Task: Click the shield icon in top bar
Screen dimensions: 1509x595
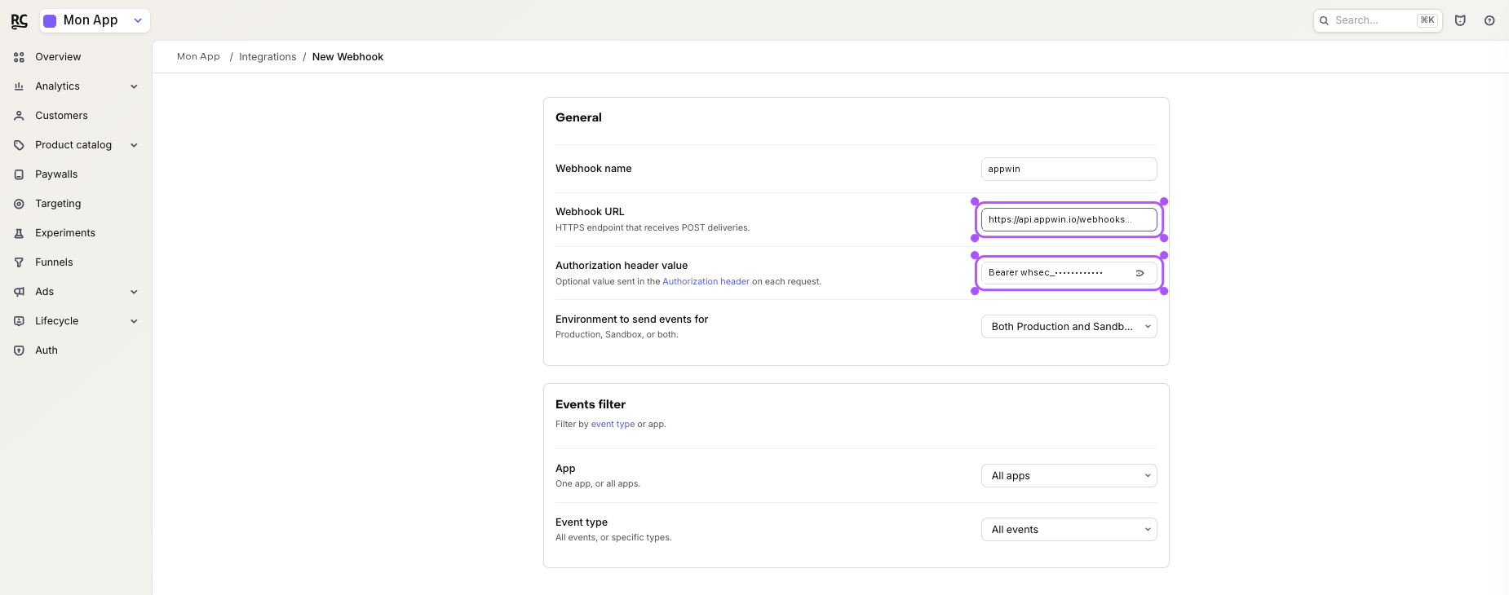Action: coord(1460,20)
